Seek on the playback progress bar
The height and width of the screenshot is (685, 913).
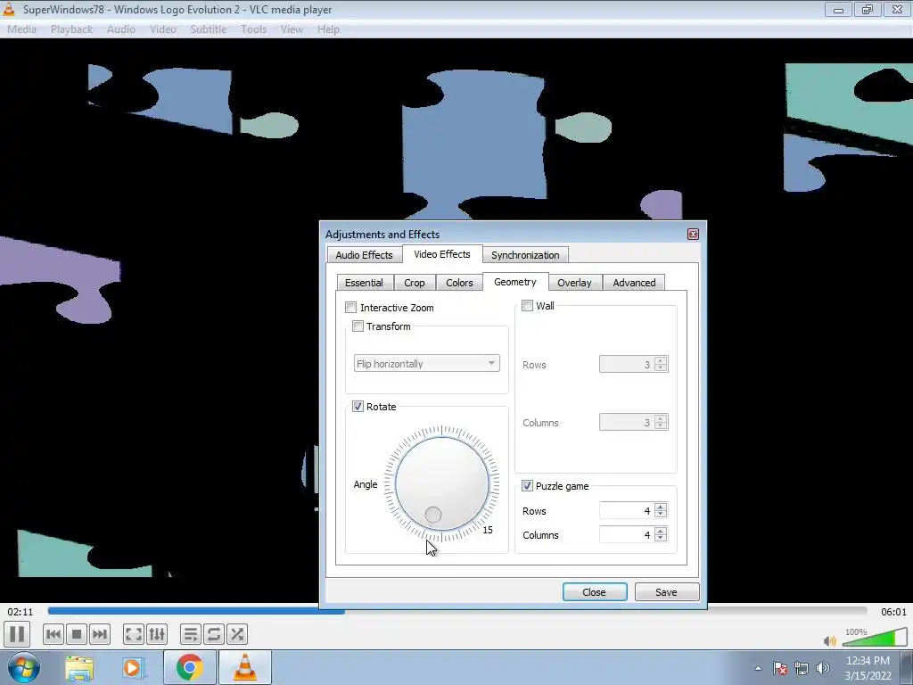(457, 611)
